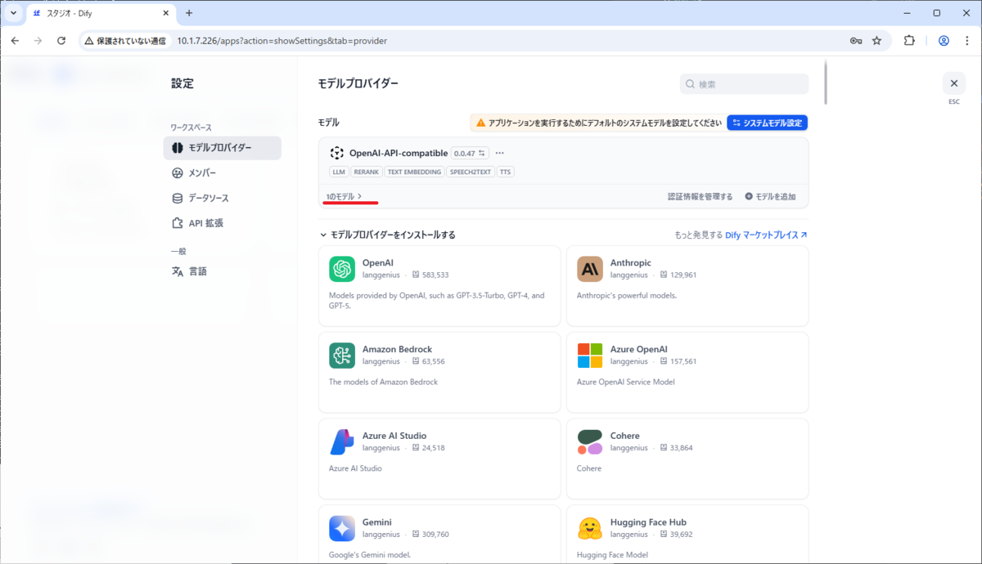The height and width of the screenshot is (564, 982).
Task: Click モデルを追加 button
Action: pos(770,197)
